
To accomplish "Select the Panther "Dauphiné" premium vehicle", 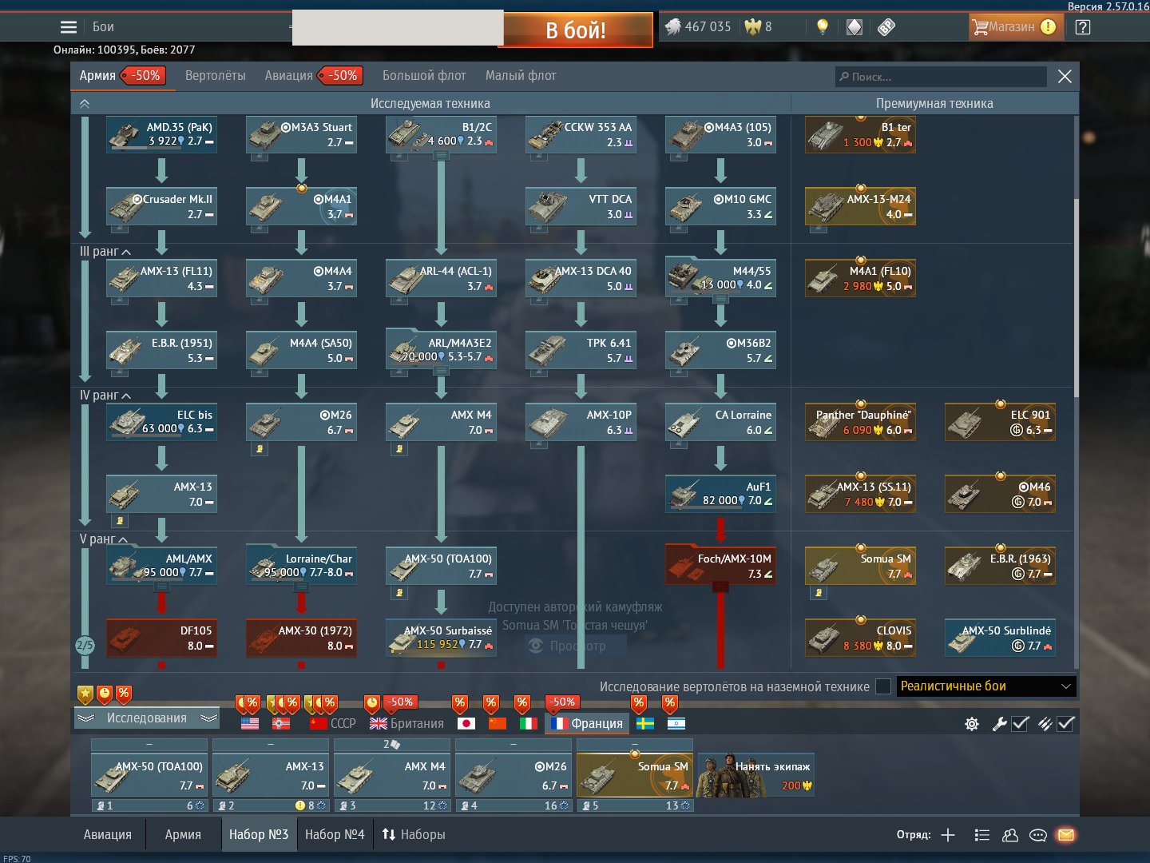I will (860, 422).
